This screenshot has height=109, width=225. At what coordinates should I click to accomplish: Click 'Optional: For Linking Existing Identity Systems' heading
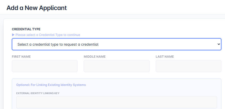(51, 85)
